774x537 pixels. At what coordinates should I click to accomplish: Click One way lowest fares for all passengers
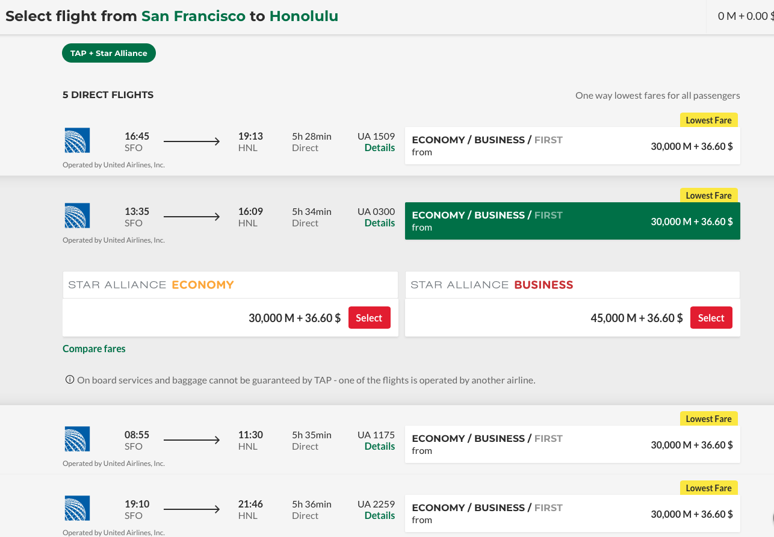coord(658,95)
